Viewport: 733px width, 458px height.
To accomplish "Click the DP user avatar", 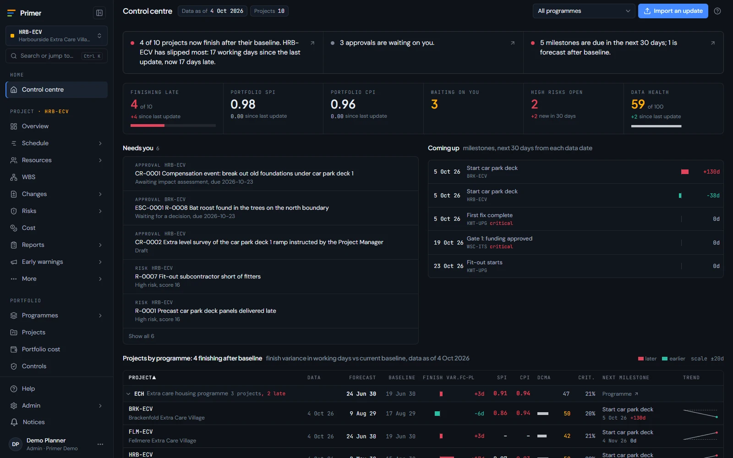I will [x=16, y=444].
